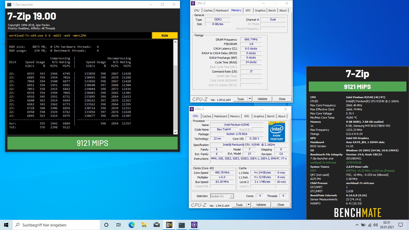Click the scroll down arrow in 7-Zip output
This screenshot has width=409, height=230.
pos(175,132)
